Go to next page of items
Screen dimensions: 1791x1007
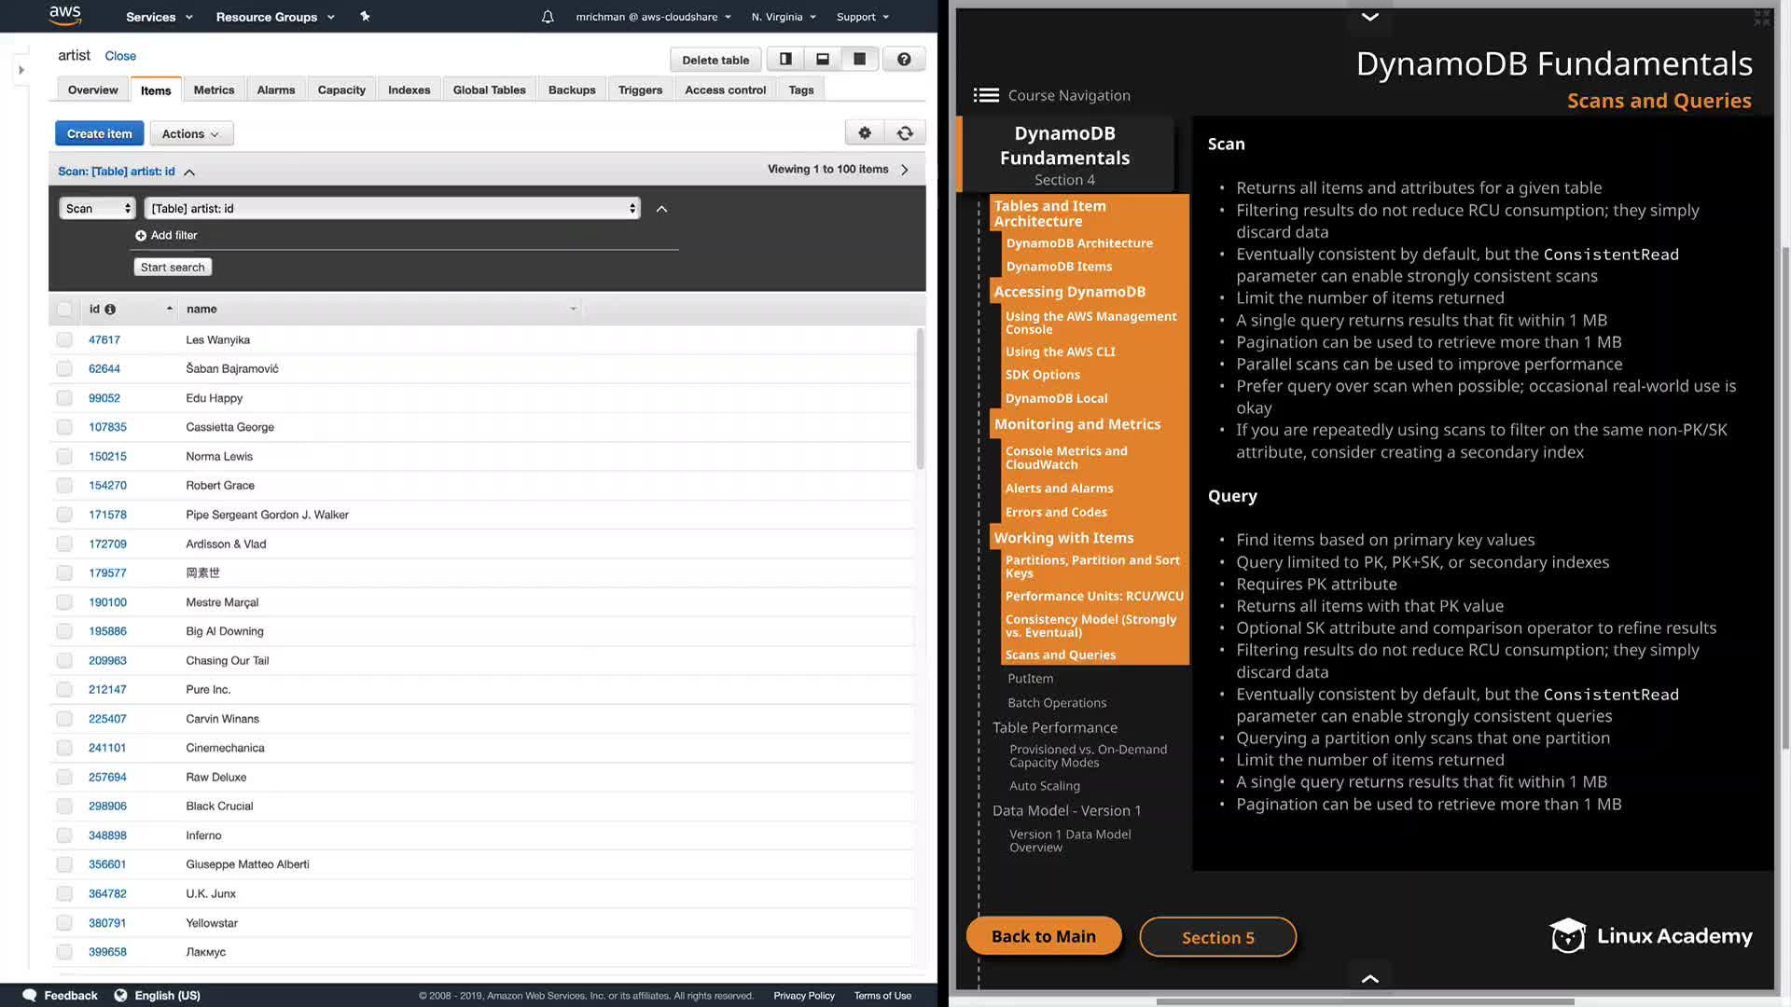point(905,170)
